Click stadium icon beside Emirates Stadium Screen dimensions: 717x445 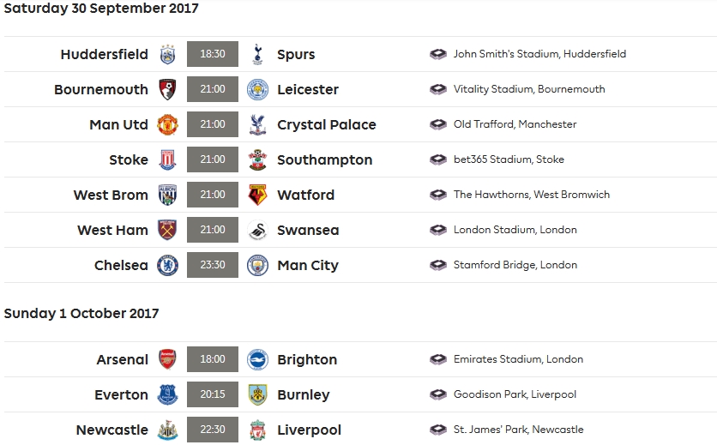point(438,359)
